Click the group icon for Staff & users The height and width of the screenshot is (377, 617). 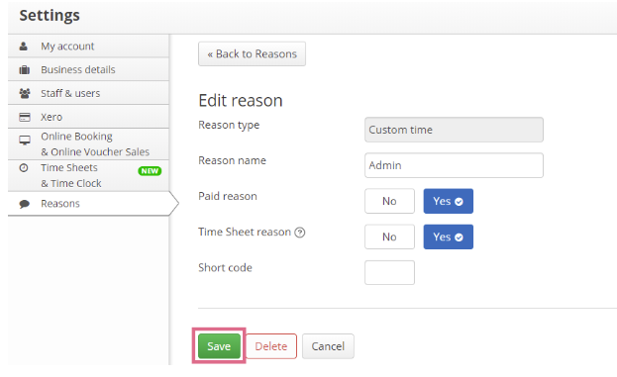coord(25,94)
